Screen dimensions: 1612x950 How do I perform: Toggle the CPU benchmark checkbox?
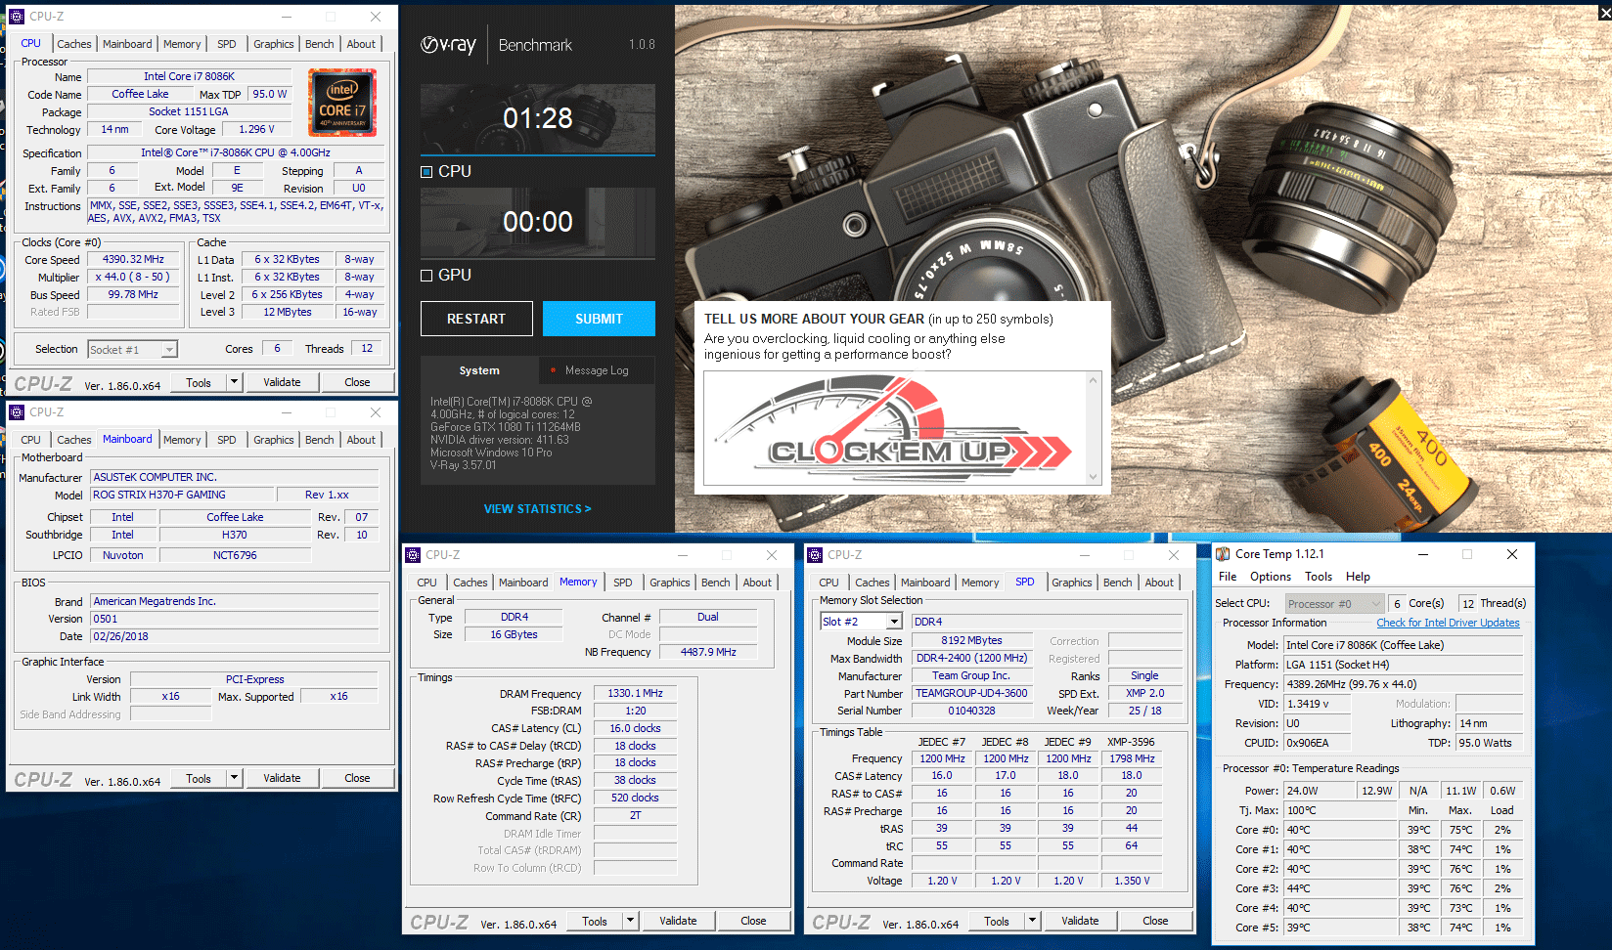click(x=426, y=172)
